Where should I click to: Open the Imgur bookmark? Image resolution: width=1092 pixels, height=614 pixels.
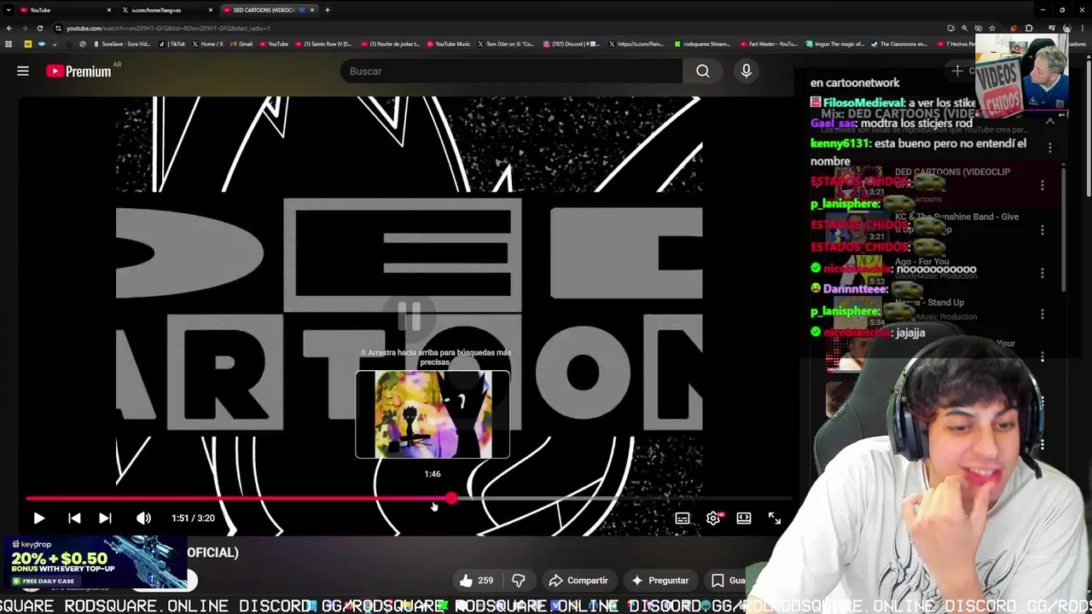pyautogui.click(x=834, y=43)
